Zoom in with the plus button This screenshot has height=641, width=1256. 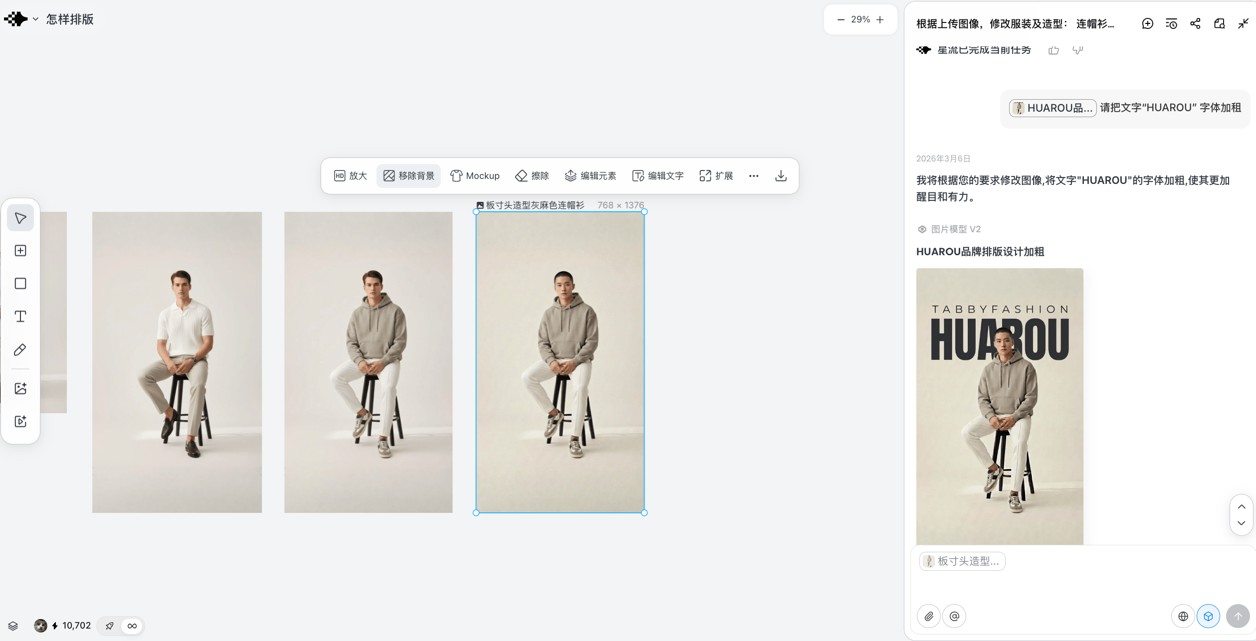(x=880, y=19)
